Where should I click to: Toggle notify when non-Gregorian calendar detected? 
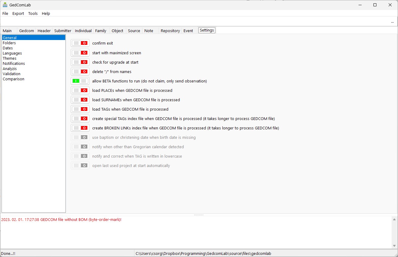(x=80, y=147)
